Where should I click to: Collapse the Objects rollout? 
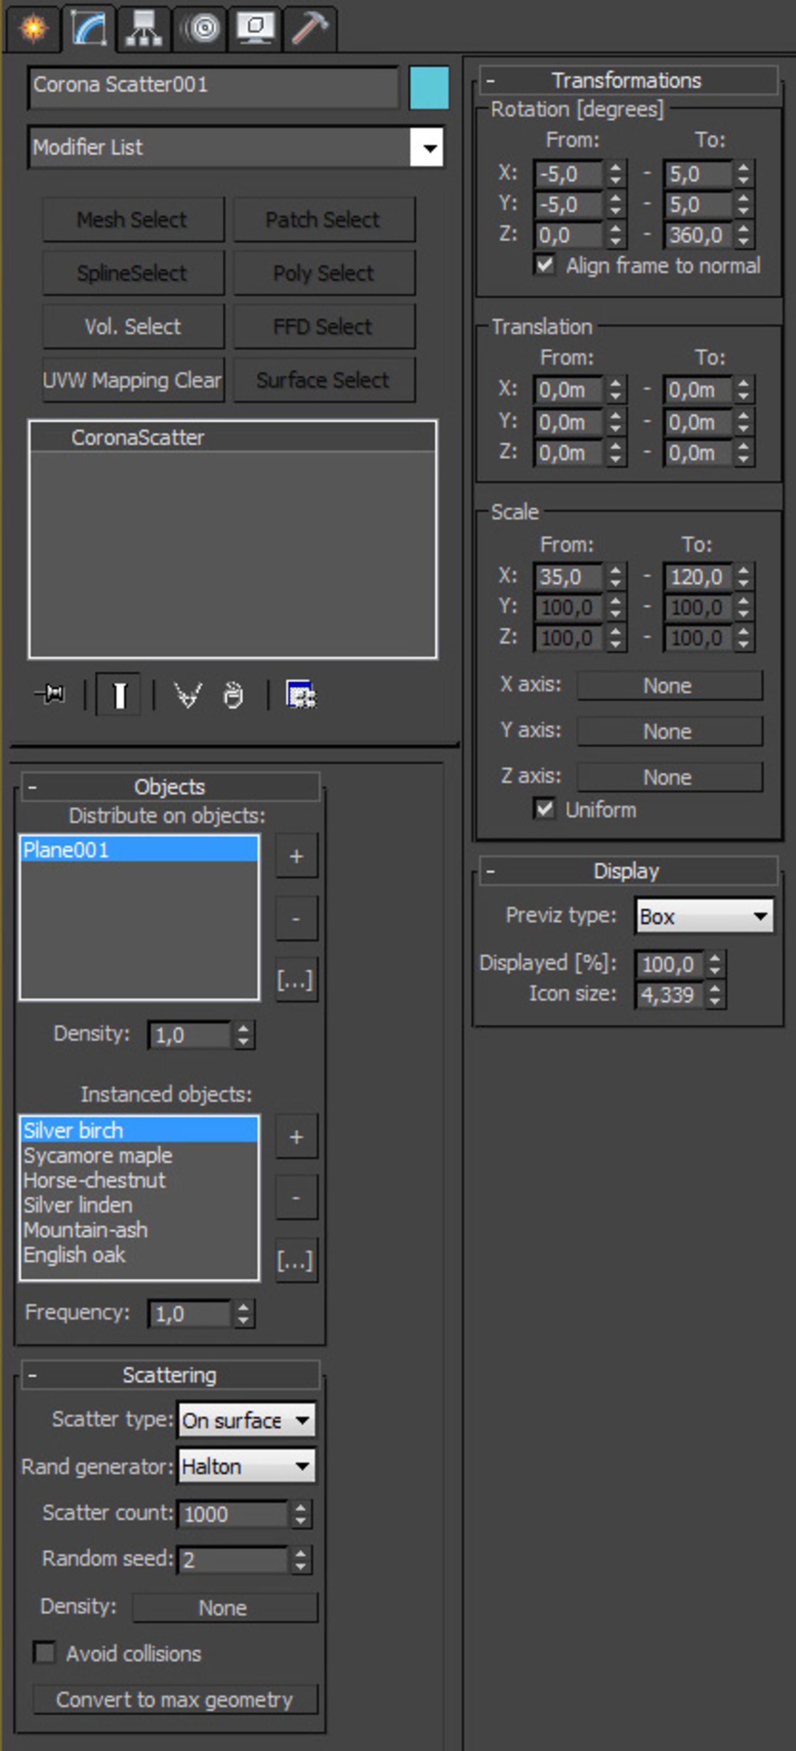click(170, 786)
